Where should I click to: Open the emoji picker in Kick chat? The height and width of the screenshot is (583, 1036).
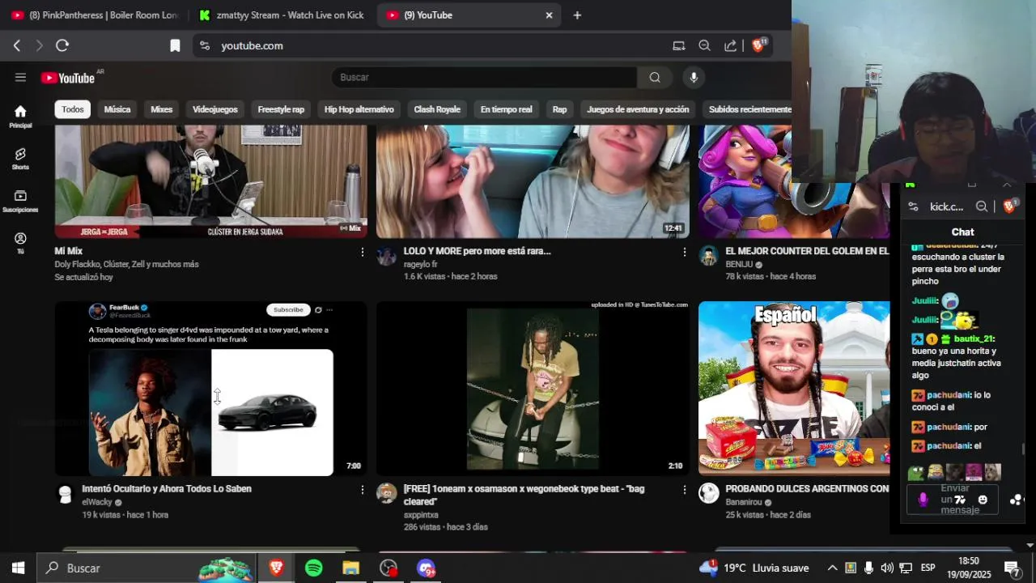click(983, 500)
